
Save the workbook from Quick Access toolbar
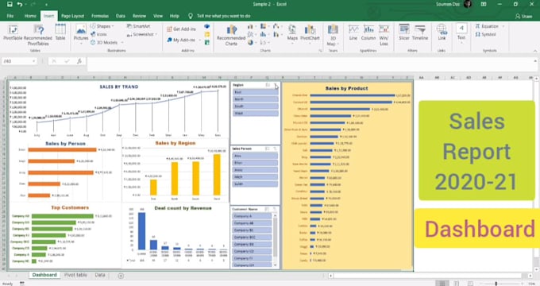tap(10, 4)
